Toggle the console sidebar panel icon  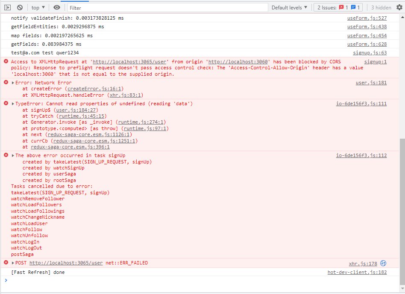click(8, 8)
